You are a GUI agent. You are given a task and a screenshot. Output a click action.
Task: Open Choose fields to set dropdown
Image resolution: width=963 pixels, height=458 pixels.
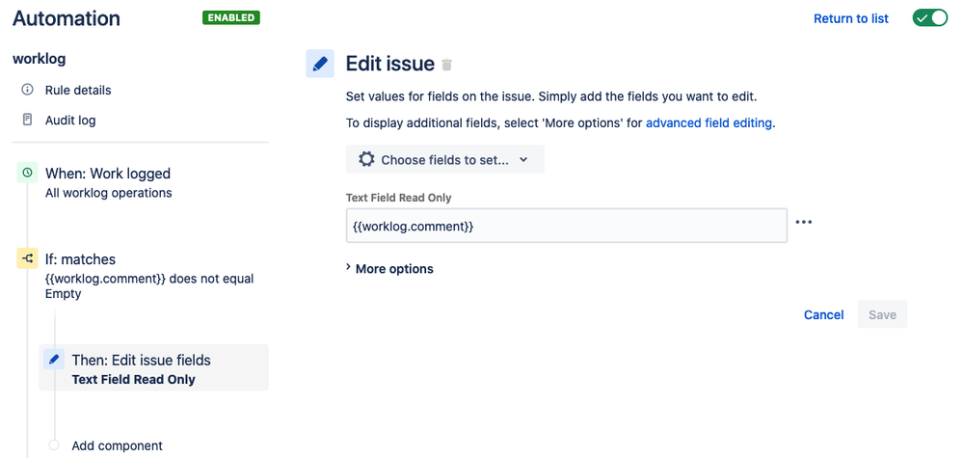tap(445, 160)
